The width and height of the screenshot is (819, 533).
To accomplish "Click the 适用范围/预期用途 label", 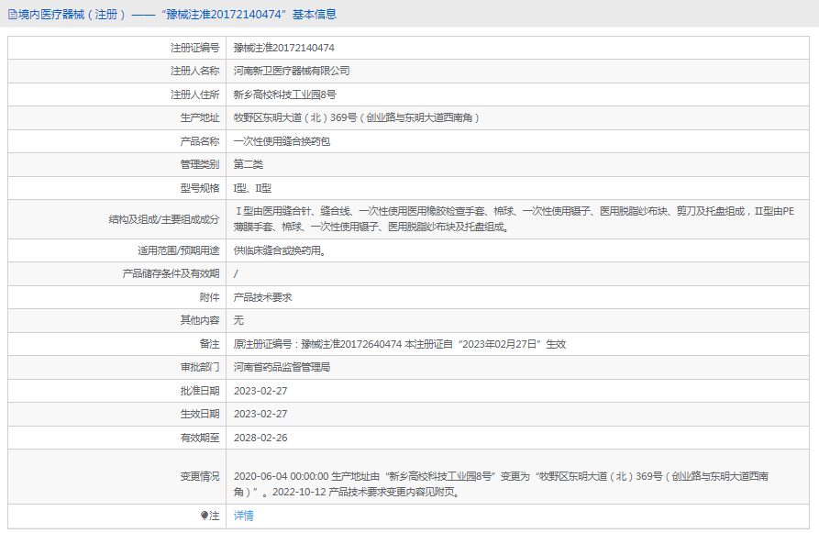I will 178,250.
